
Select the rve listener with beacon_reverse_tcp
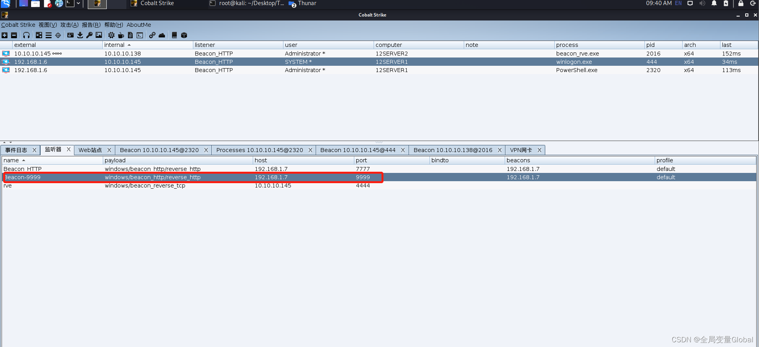pyautogui.click(x=379, y=186)
